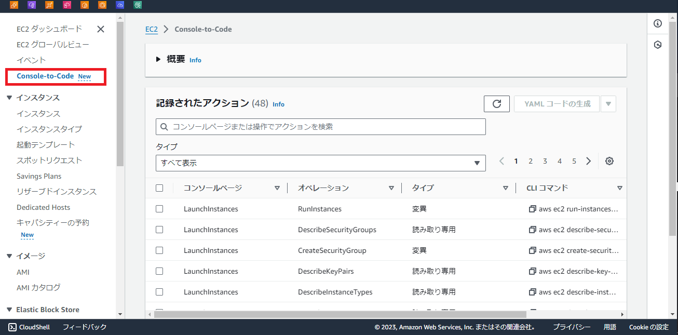Collapse the イメージ sidebar section
678x335 pixels.
click(9, 256)
